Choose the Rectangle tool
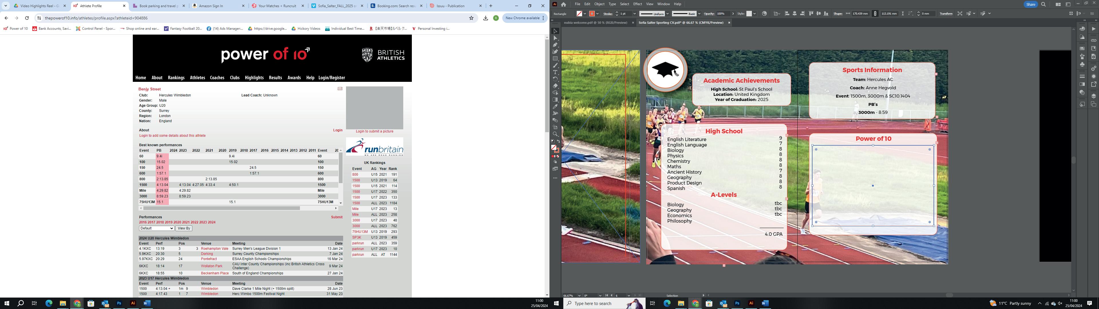Viewport: 1099px width, 309px height. click(x=555, y=58)
